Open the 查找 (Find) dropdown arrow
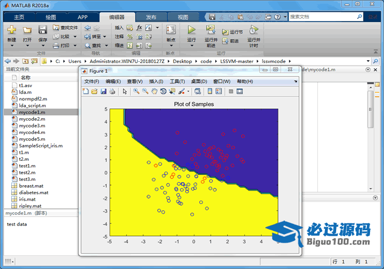Viewport: 384px width, 269px height. (106, 45)
